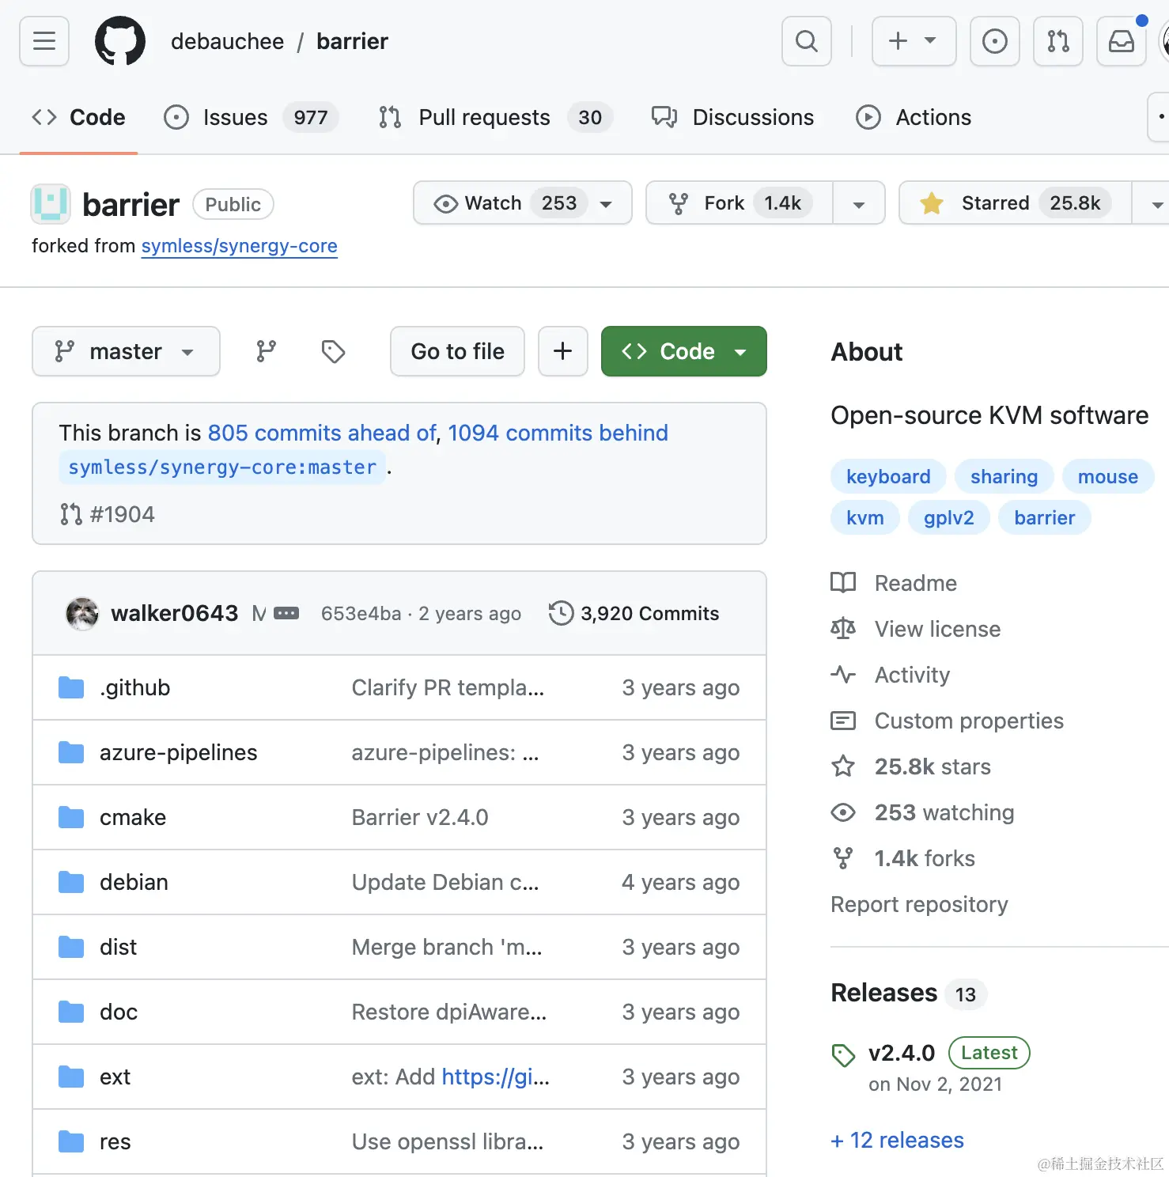The height and width of the screenshot is (1177, 1169).
Task: Expand the commit message ellipsis button
Action: click(x=286, y=613)
